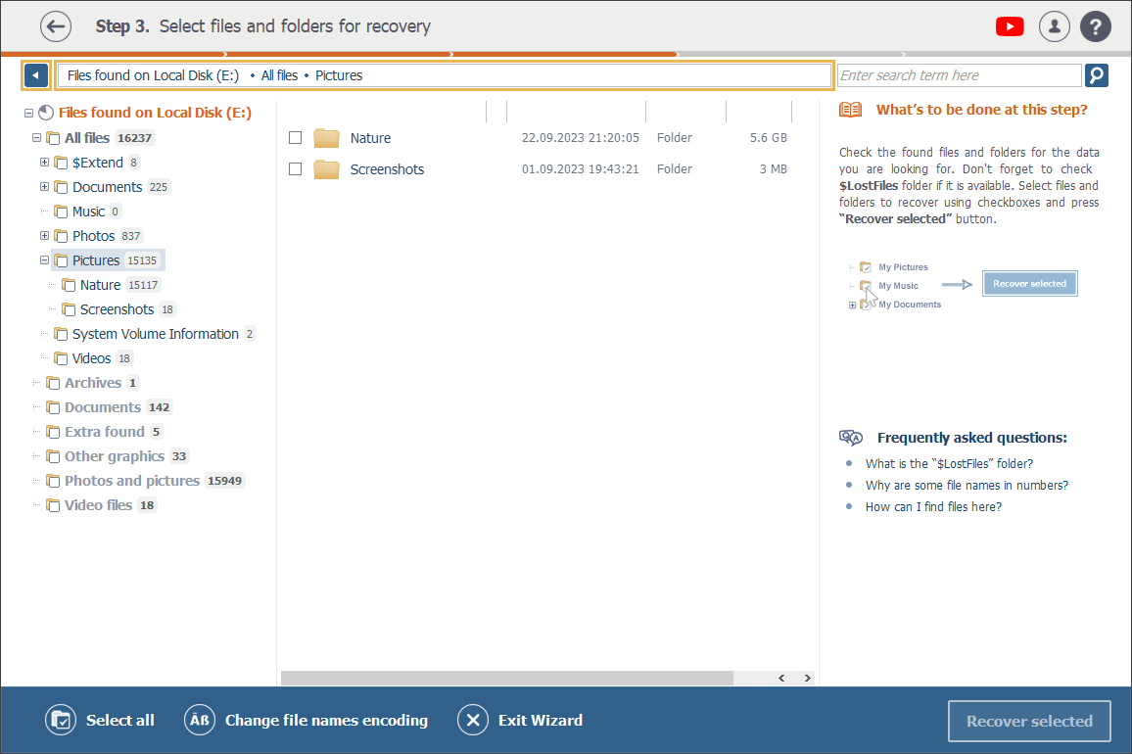Tick the checkbox beside the Screenshots folder
This screenshot has width=1132, height=754.
pyautogui.click(x=295, y=169)
